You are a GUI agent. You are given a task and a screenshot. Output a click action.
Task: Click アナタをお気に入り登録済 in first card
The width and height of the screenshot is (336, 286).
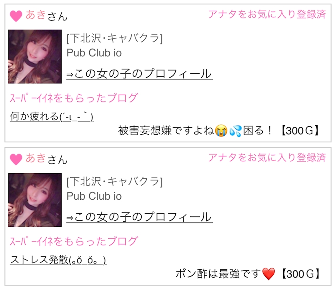[267, 14]
